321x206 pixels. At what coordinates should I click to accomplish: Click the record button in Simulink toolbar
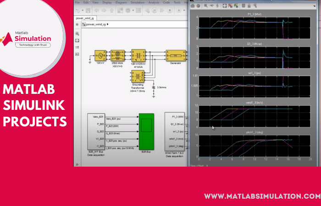[179, 11]
